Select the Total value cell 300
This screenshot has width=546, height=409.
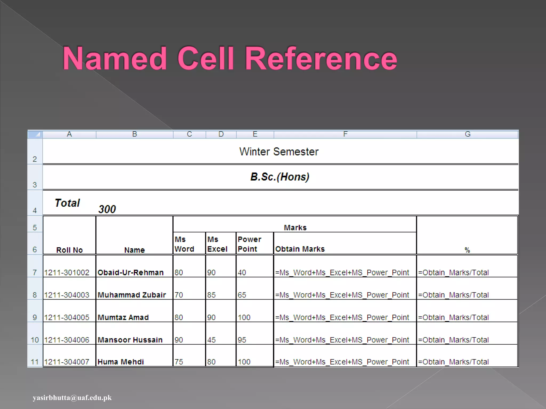tap(107, 209)
